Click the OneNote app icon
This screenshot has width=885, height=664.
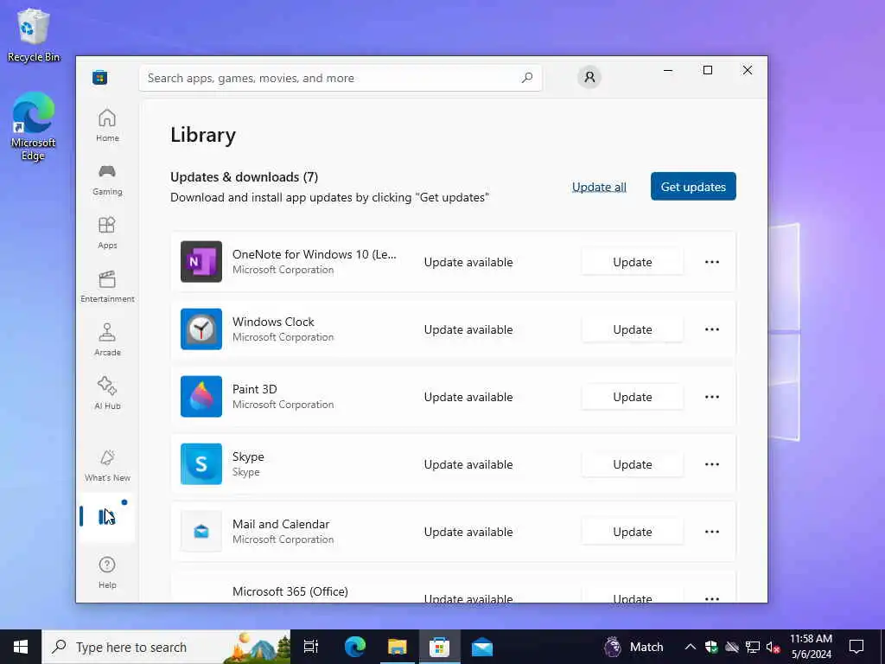click(201, 261)
